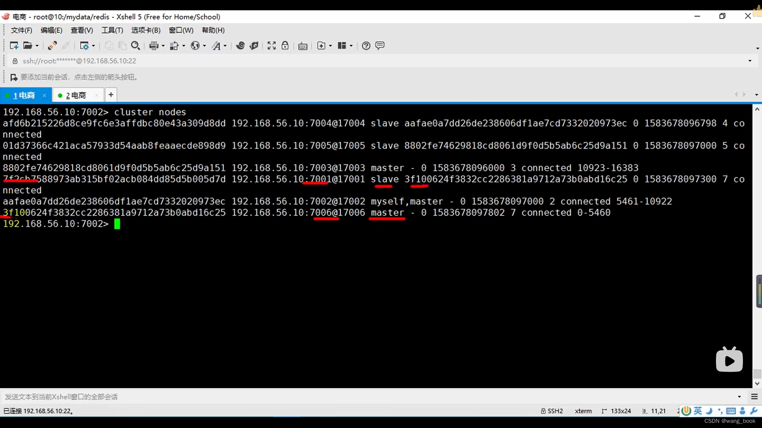762x428 pixels.
Task: Click the IME moon mode icon
Action: [x=709, y=411]
